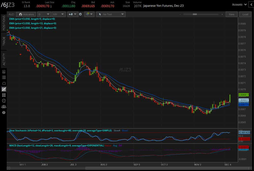Expand the Accounts menu
254x171 pixels.
click(x=239, y=5)
